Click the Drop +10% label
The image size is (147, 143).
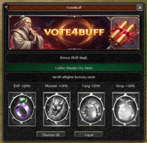point(125,86)
